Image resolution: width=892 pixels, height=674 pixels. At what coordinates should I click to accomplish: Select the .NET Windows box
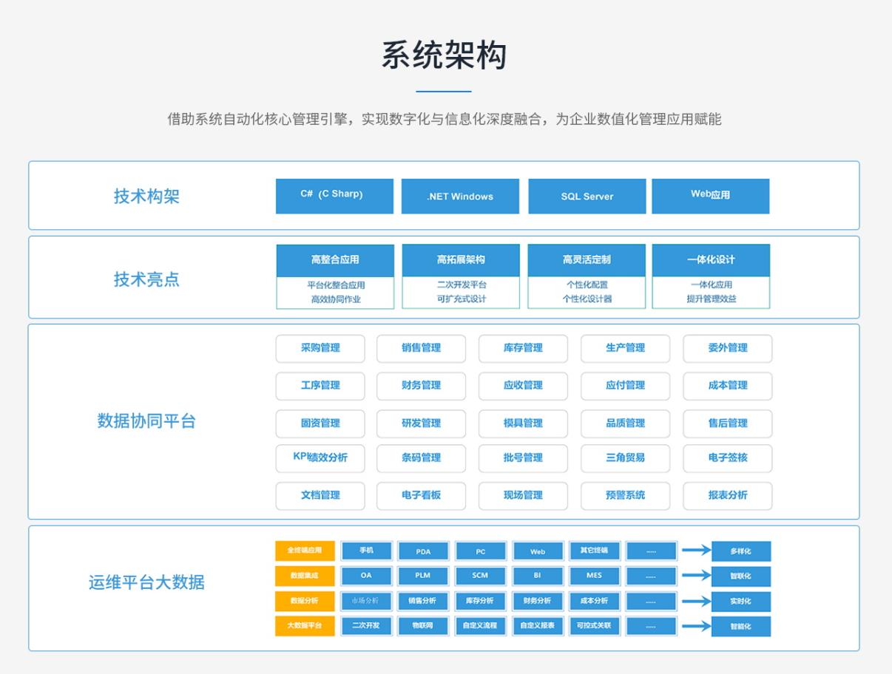coord(460,196)
